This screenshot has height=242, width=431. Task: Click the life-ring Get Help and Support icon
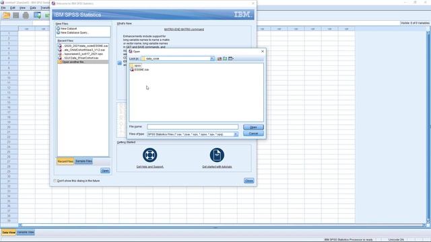(x=150, y=155)
